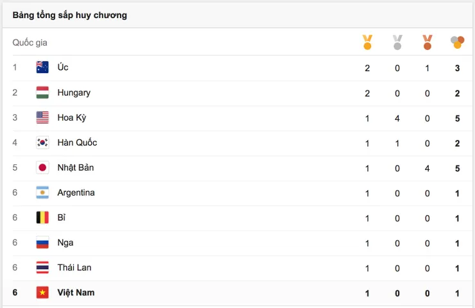Open the Việt Nam country row
Viewport: 475px width, 308px height.
click(237, 293)
